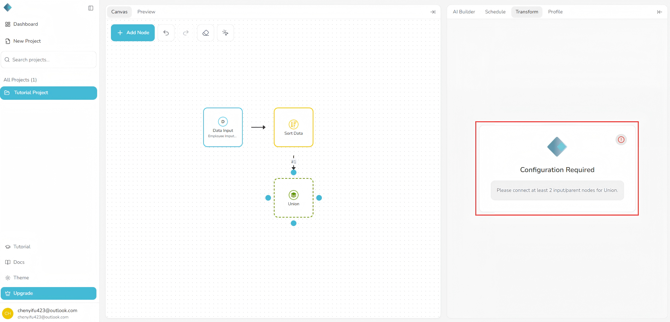Open the Tutorial Project item
The height and width of the screenshot is (322, 670).
click(48, 93)
